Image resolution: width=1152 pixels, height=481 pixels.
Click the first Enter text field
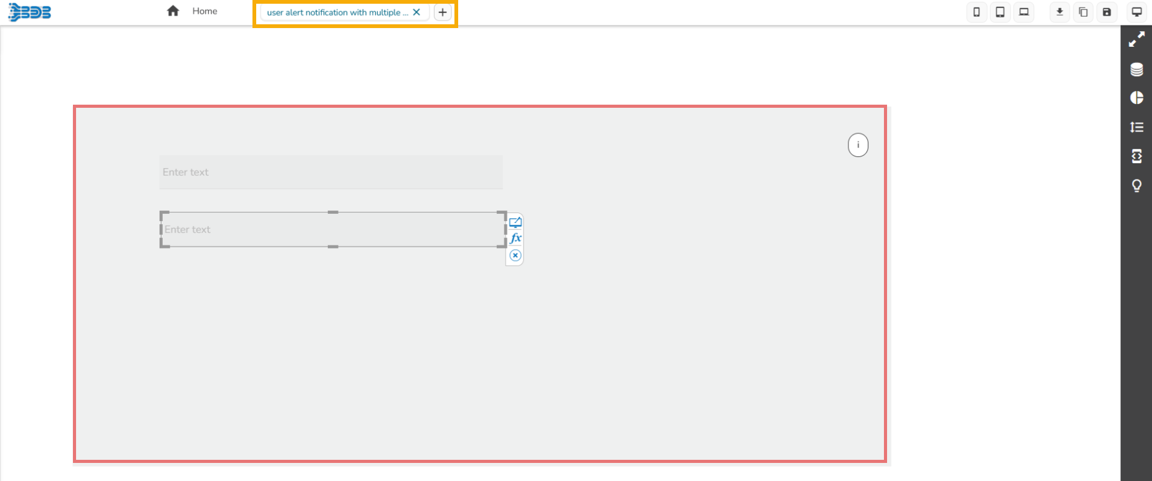tap(330, 172)
